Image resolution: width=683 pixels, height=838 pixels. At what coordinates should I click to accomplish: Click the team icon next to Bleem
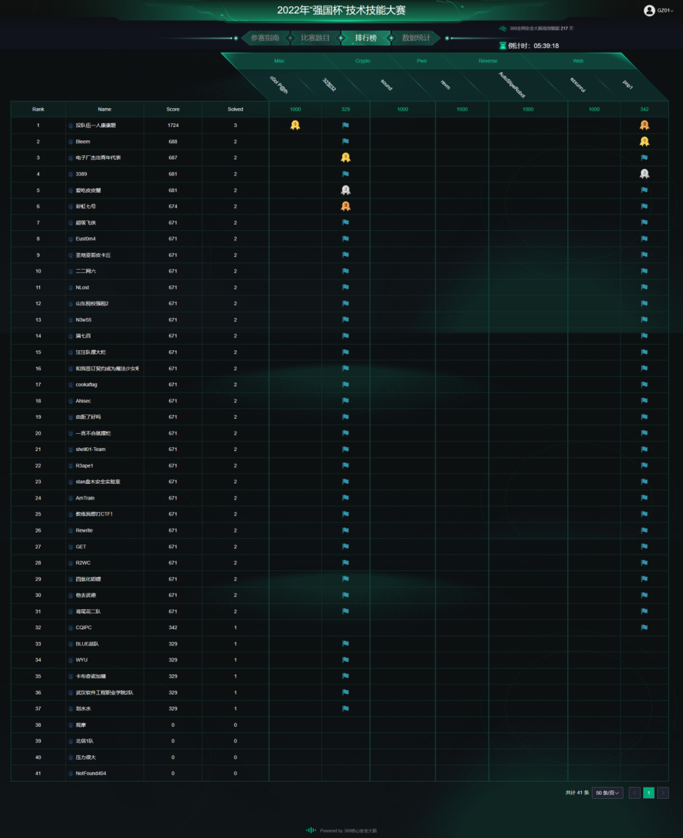(71, 142)
